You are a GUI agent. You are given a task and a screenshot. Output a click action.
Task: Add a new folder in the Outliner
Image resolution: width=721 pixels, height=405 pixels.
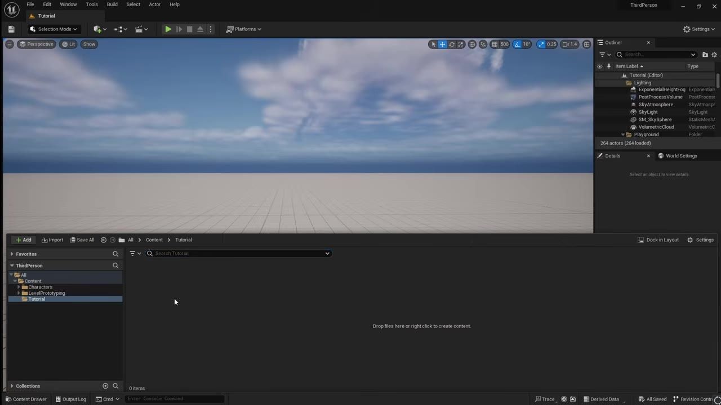coord(705,55)
